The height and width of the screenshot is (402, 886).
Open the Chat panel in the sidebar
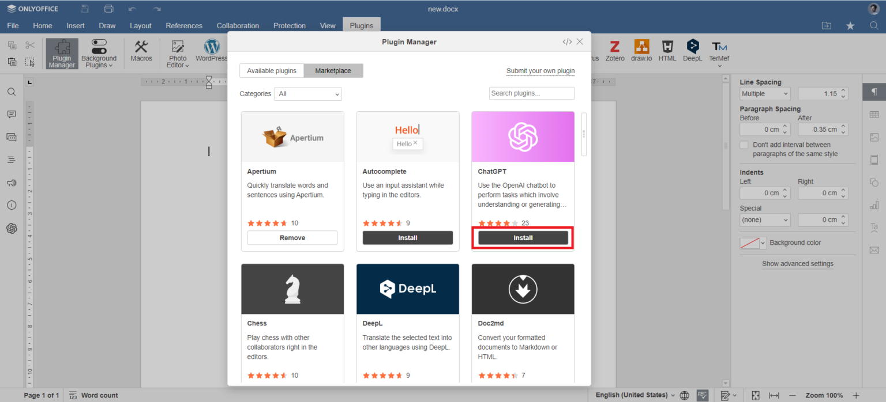coord(12,137)
